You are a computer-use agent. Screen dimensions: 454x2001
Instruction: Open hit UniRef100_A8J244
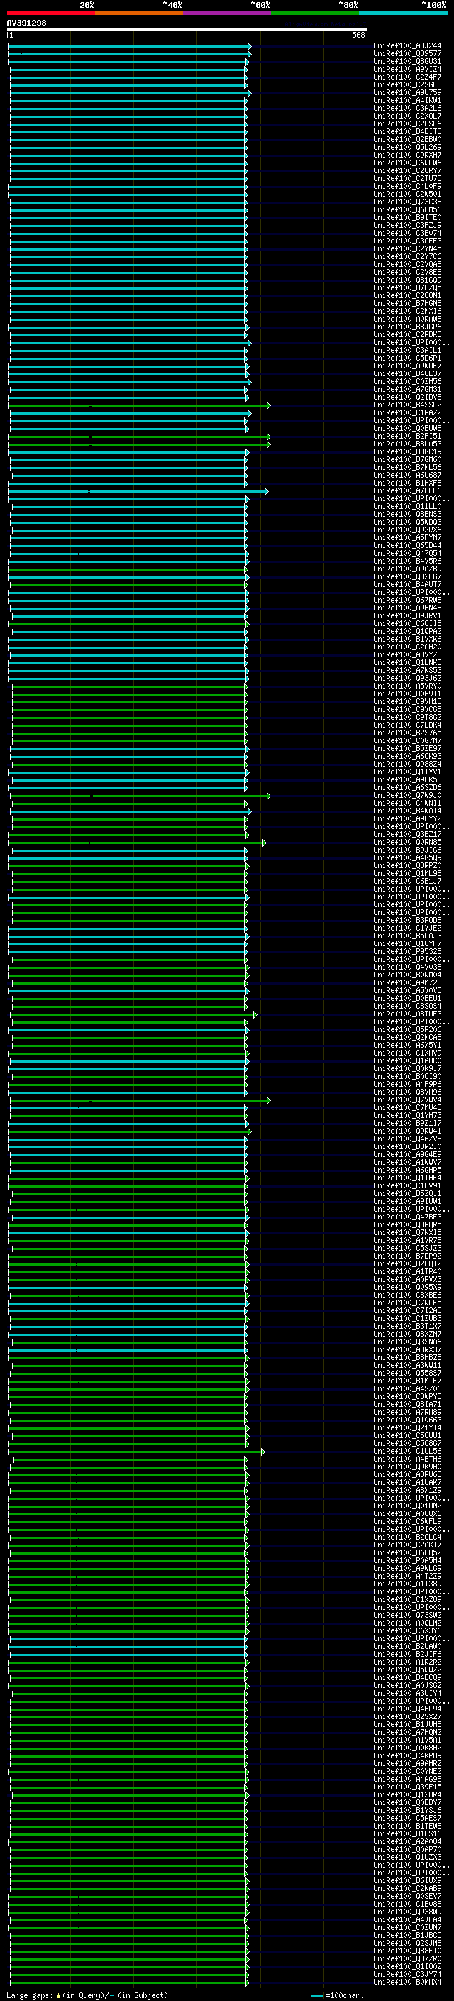[x=407, y=46]
